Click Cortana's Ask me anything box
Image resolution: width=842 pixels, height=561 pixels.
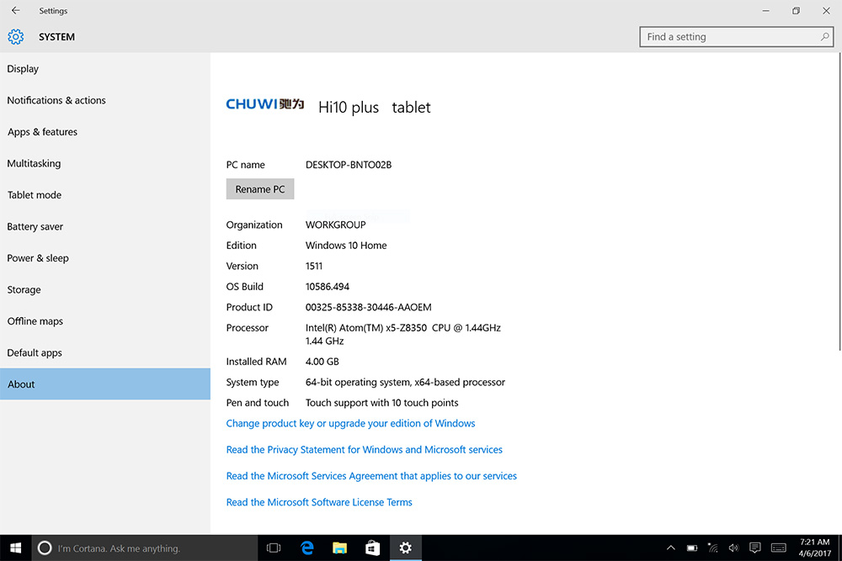point(145,548)
